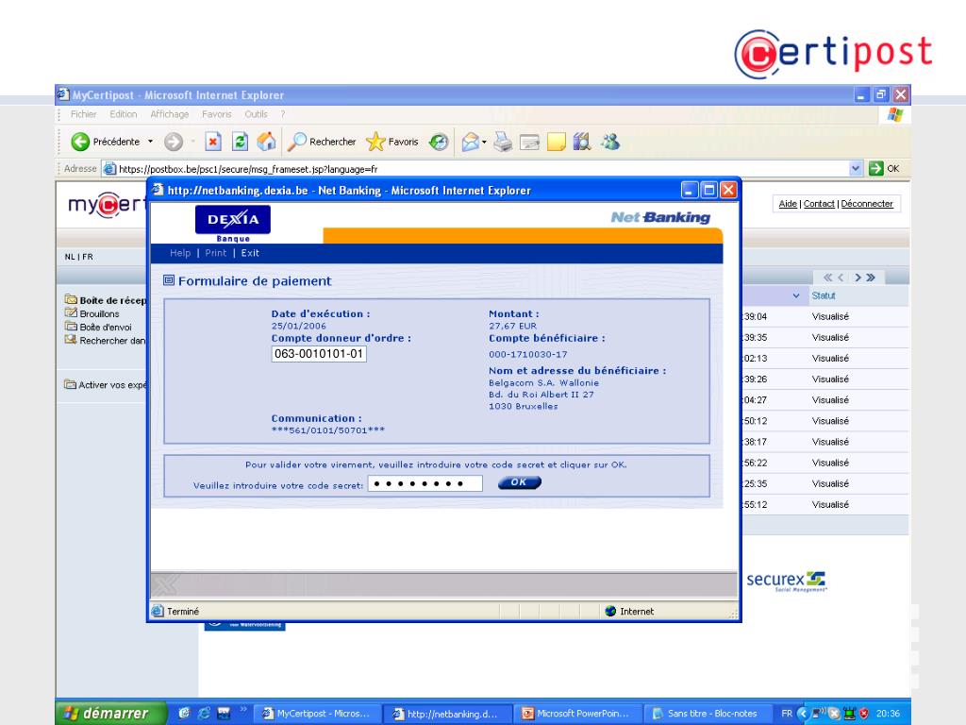This screenshot has height=725, width=966.
Task: Open the Edition menu
Action: click(x=124, y=114)
